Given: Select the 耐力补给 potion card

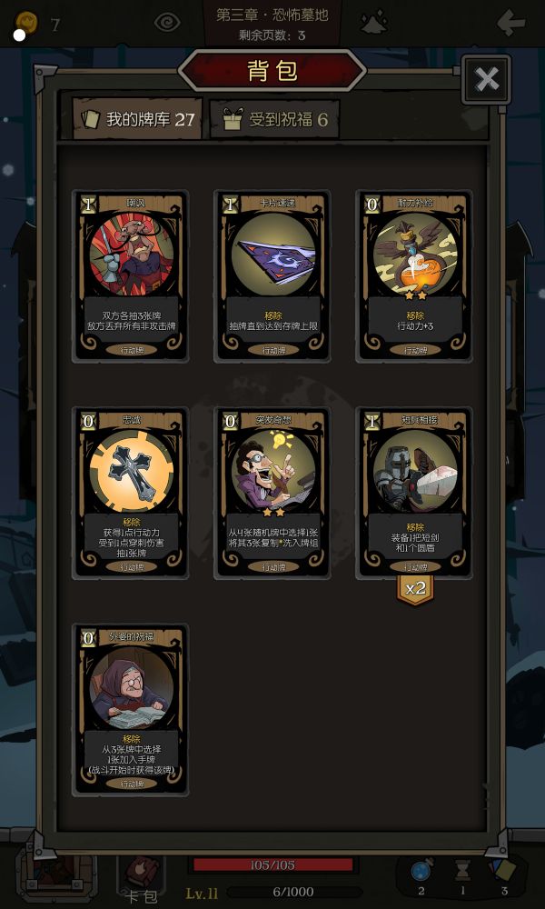Looking at the screenshot, I should click(x=414, y=276).
